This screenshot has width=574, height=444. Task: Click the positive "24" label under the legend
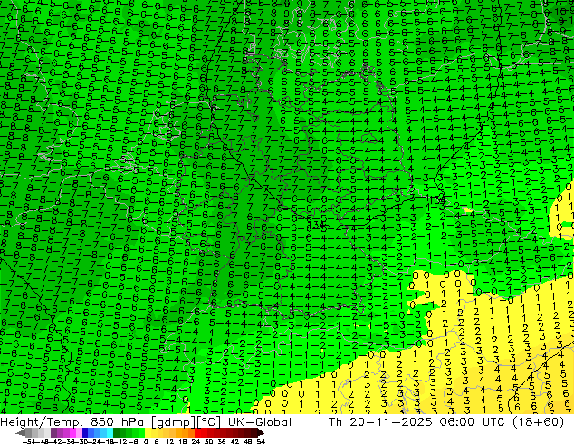[x=196, y=441]
